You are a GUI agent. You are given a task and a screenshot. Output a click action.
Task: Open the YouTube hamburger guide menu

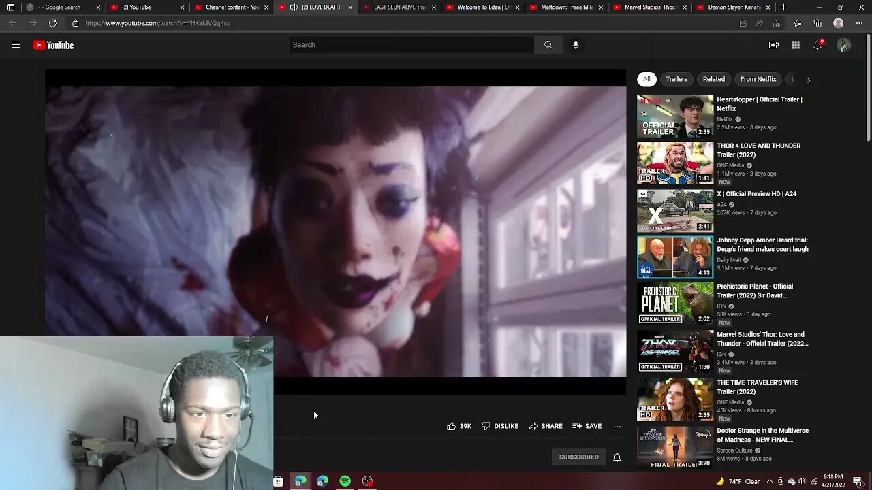[16, 45]
